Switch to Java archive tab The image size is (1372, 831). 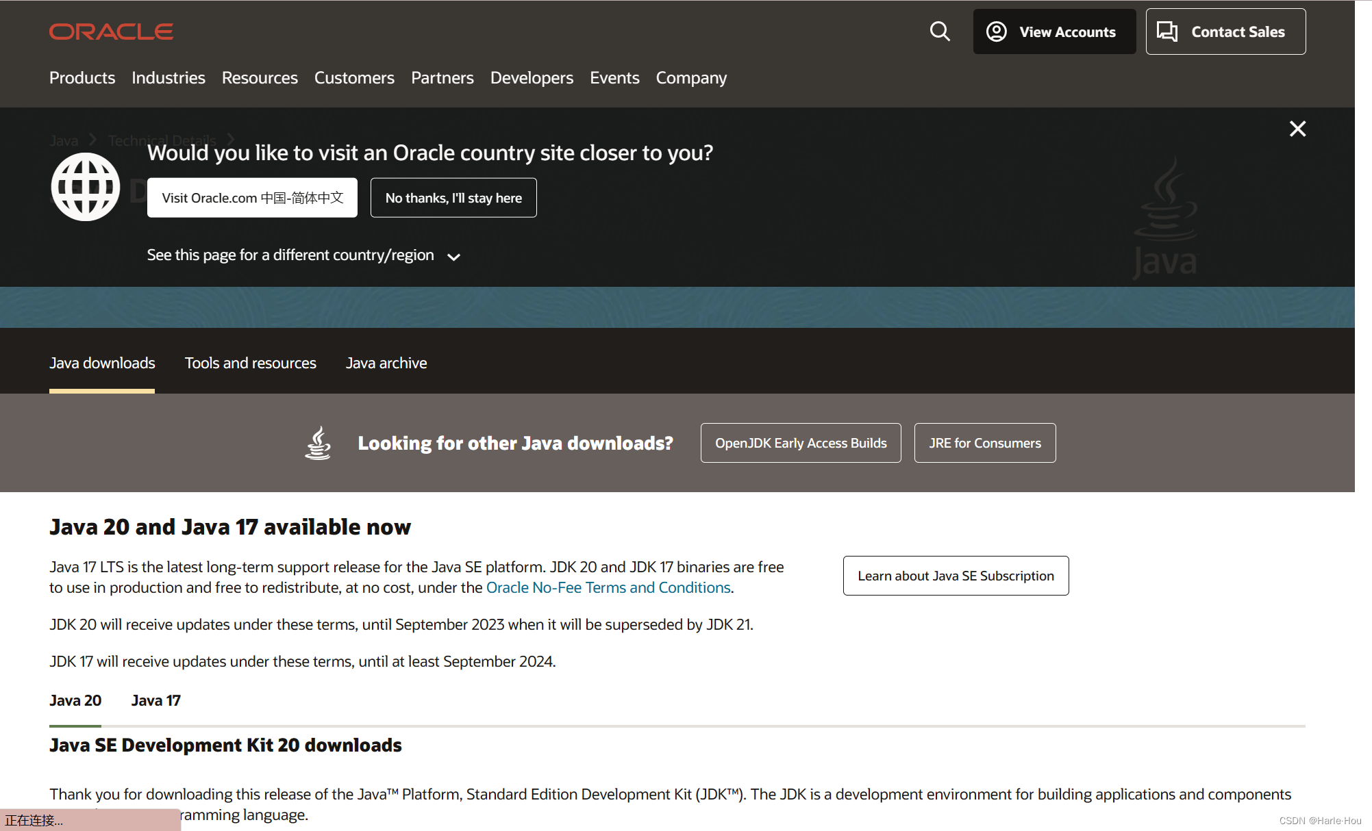click(386, 363)
